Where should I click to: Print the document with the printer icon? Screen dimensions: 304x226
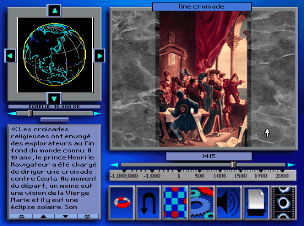pyautogui.click(x=256, y=202)
